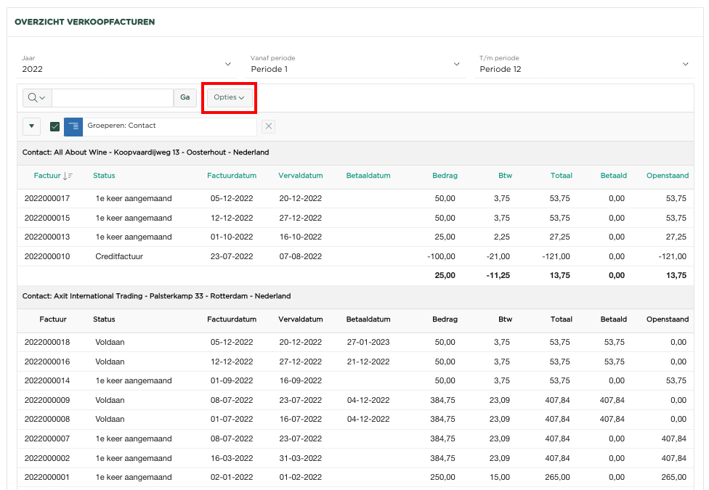Click the Betaaldatum column header in first group
Image resolution: width=709 pixels, height=490 pixels.
tap(368, 176)
